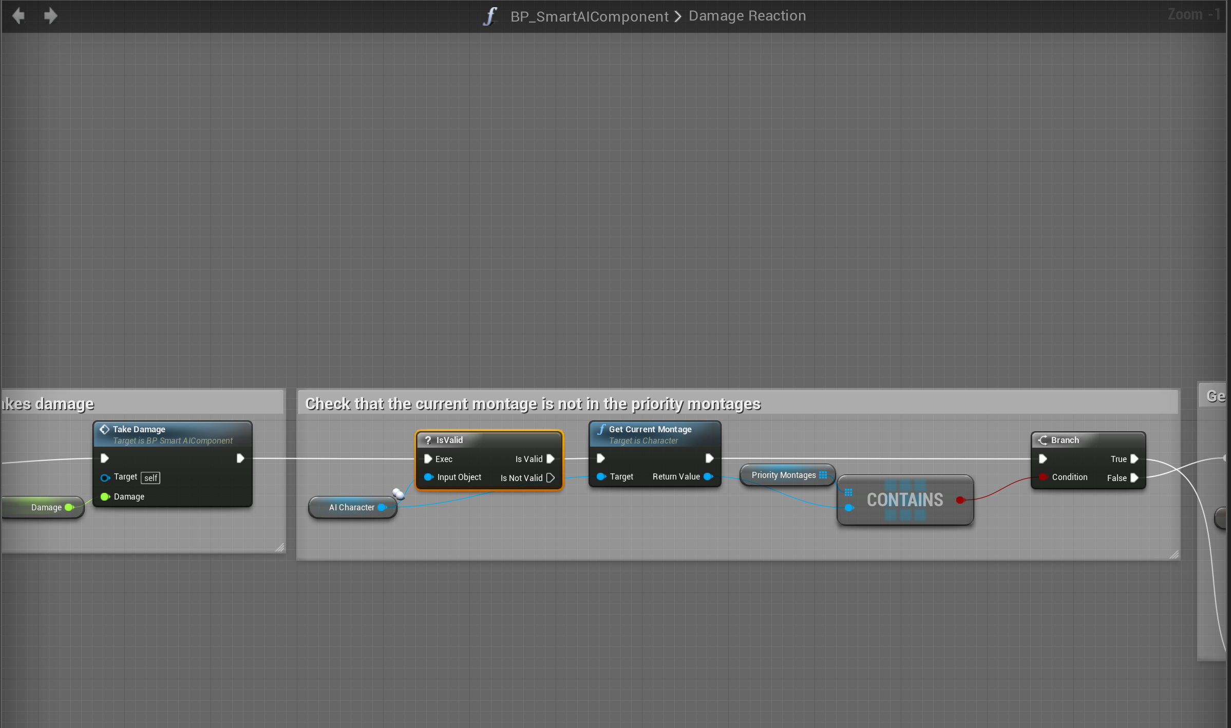Click the Get Current Montage function icon
Image resolution: width=1231 pixels, height=728 pixels.
tap(601, 429)
